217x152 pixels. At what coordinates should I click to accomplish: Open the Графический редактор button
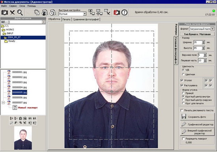pos(197,124)
